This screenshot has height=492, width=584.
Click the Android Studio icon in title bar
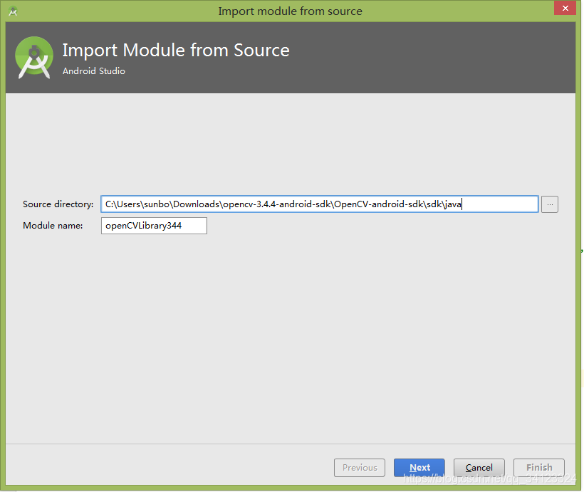(x=13, y=11)
